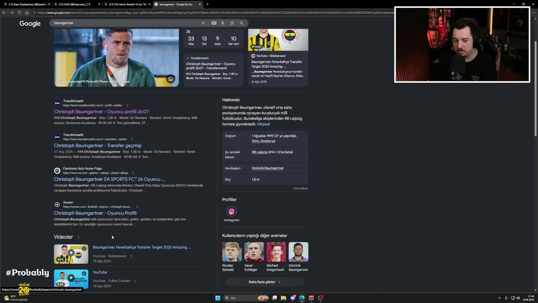Image resolution: width=538 pixels, height=303 pixels.
Task: Open Baumgartner Fenerbahçe Transfer Target video link
Action: tap(142, 247)
